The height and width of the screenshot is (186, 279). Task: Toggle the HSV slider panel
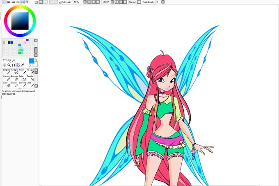click(14, 2)
